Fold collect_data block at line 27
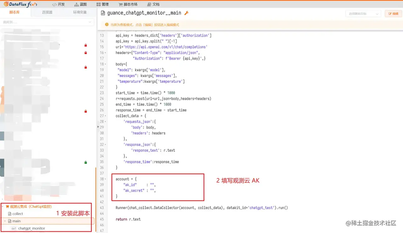The height and width of the screenshot is (233, 403). click(x=105, y=116)
